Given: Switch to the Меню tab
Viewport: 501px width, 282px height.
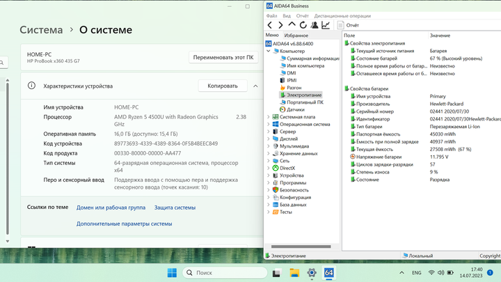Looking at the screenshot, I should [272, 36].
